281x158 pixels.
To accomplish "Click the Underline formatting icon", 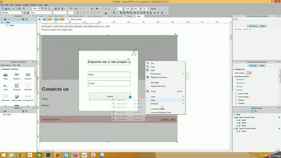I will tap(84, 13).
